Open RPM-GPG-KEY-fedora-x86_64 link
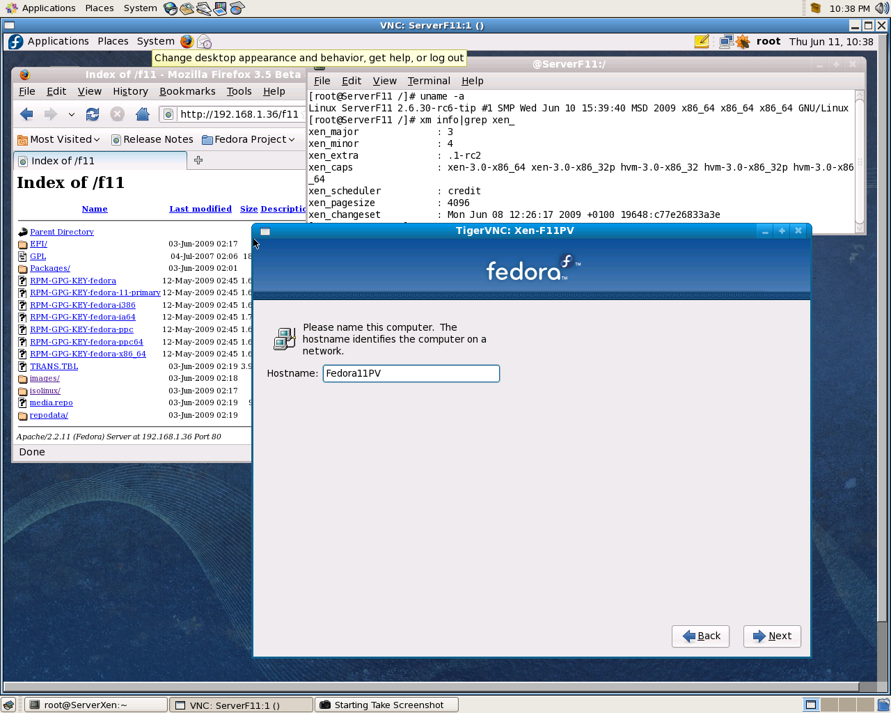This screenshot has width=891, height=713. coord(88,354)
